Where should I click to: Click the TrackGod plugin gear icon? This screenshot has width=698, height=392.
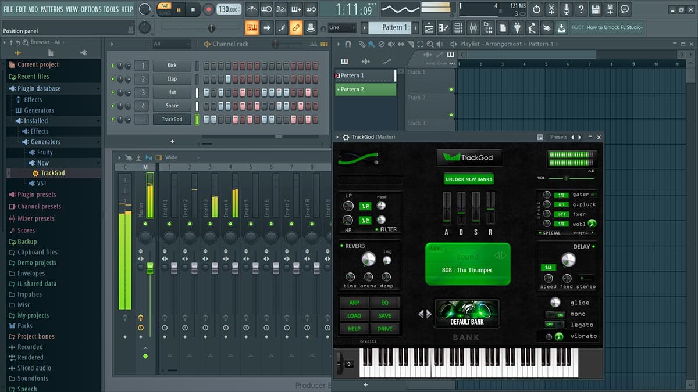pyautogui.click(x=346, y=137)
